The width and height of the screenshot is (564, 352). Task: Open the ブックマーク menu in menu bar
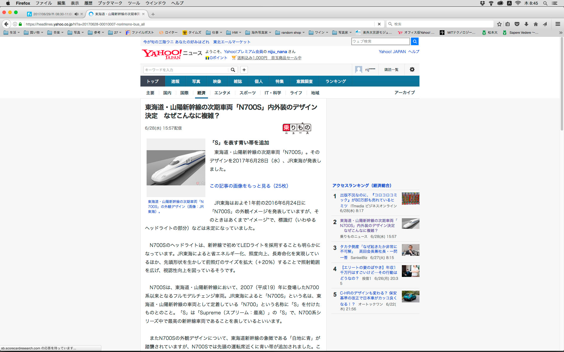pos(110,3)
